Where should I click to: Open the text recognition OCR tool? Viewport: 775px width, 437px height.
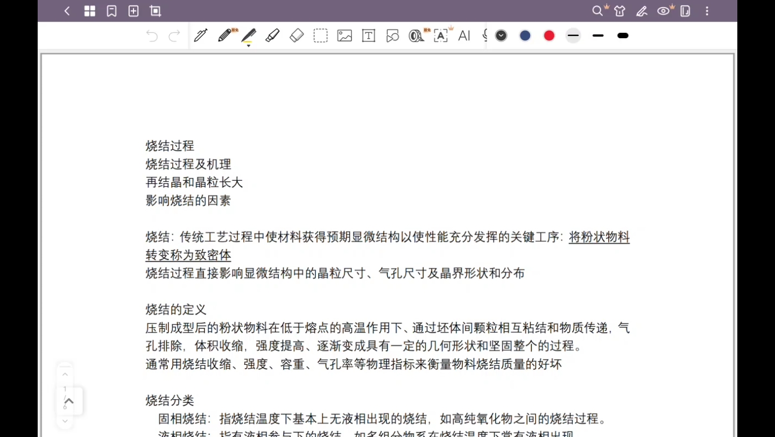pyautogui.click(x=441, y=36)
